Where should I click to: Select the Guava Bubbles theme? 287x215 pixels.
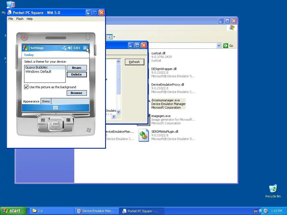point(45,67)
